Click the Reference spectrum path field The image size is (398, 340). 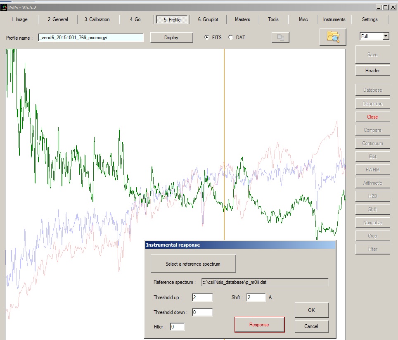point(265,282)
